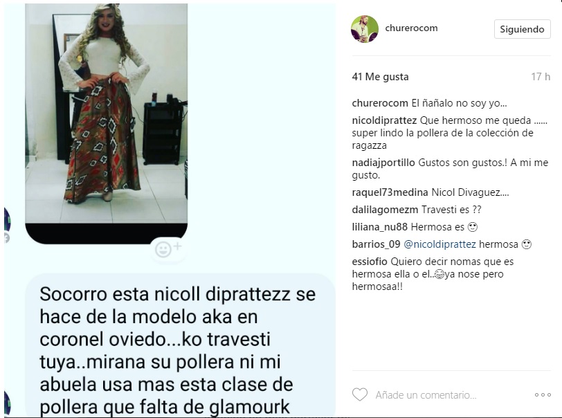The height and width of the screenshot is (418, 562).
Task: Toggle the Siguiendo follow button
Action: (x=523, y=29)
